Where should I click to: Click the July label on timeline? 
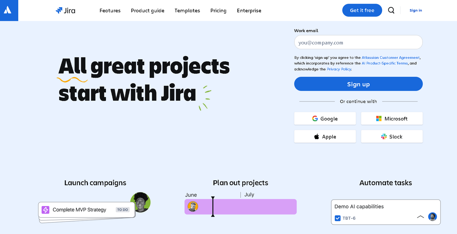point(249,195)
